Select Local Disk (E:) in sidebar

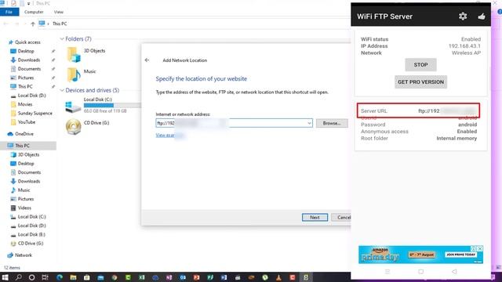click(x=28, y=234)
